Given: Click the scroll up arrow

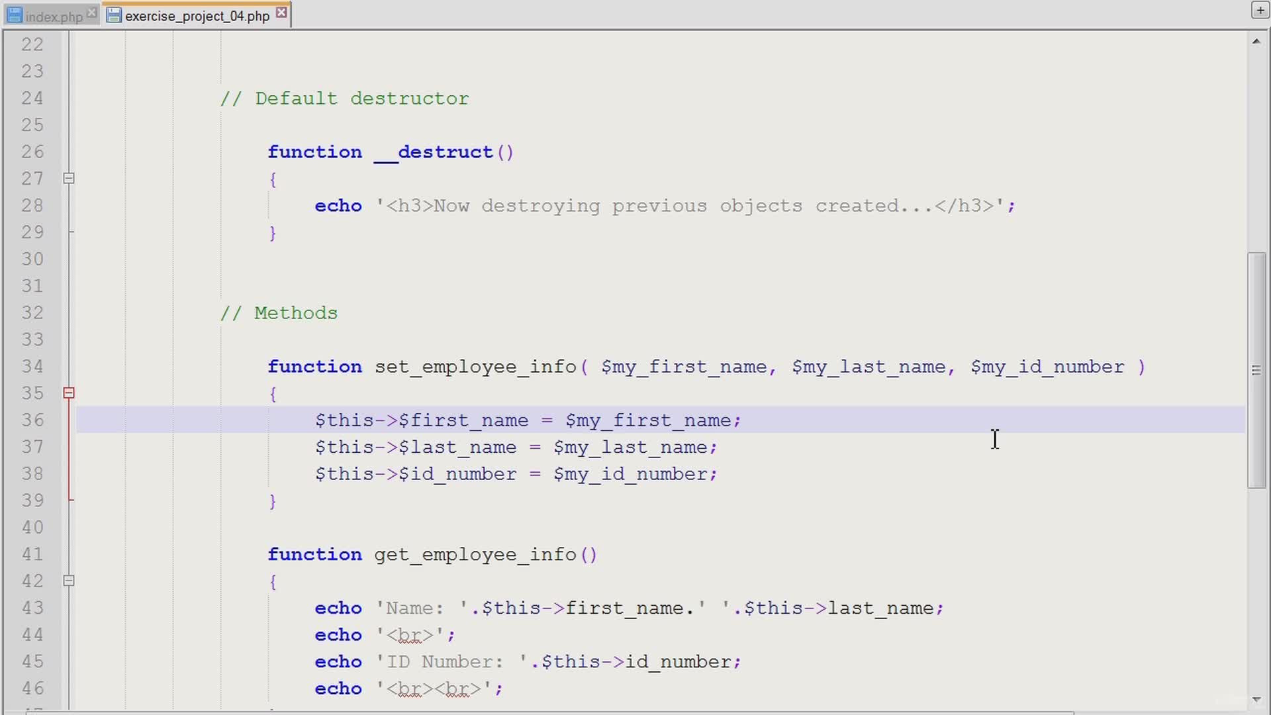Looking at the screenshot, I should coord(1256,42).
